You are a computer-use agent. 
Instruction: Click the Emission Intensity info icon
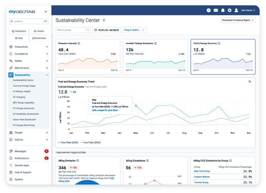tap(79, 43)
